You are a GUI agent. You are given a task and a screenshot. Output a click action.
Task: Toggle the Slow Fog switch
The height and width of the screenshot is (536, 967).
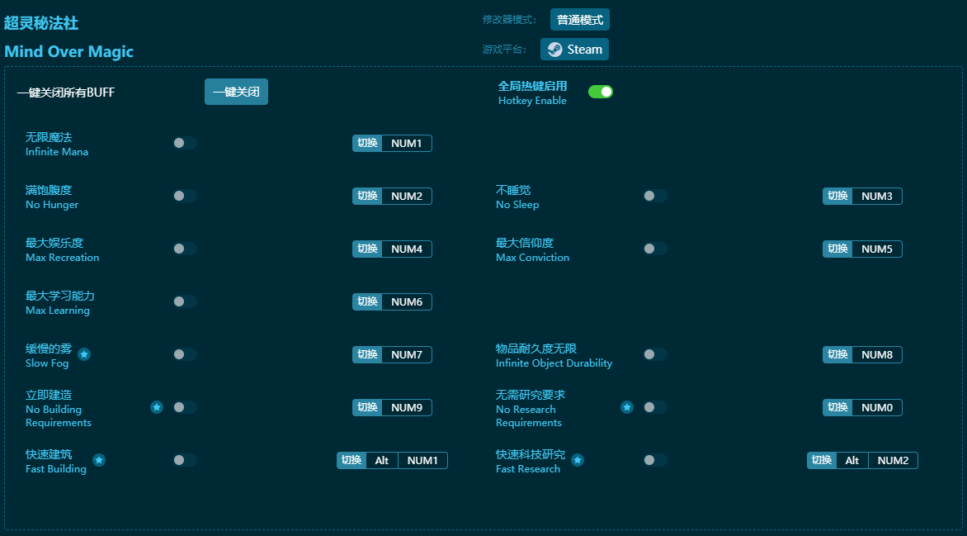(x=184, y=354)
